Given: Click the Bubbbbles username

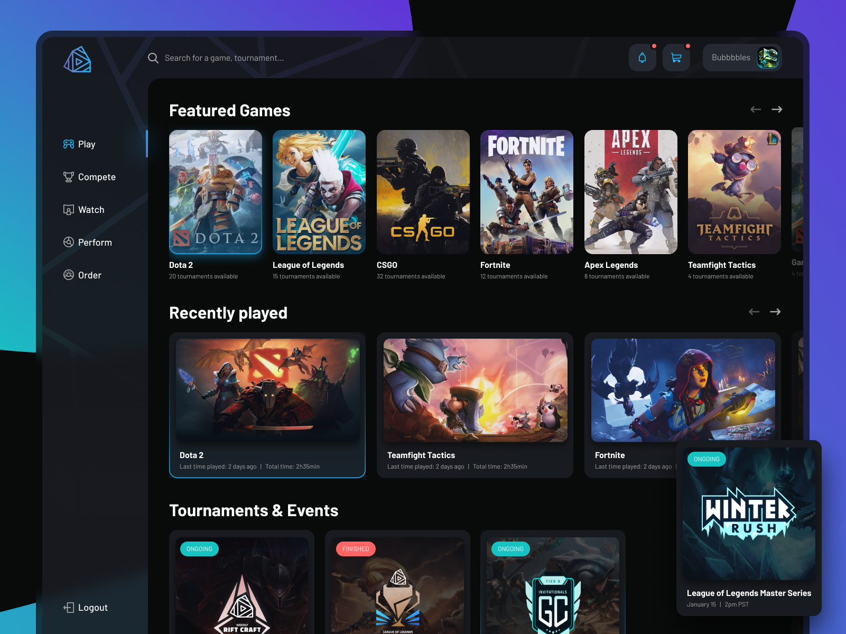Looking at the screenshot, I should click(731, 58).
